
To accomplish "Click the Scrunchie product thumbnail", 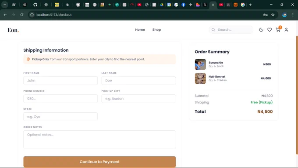I will (x=200, y=64).
